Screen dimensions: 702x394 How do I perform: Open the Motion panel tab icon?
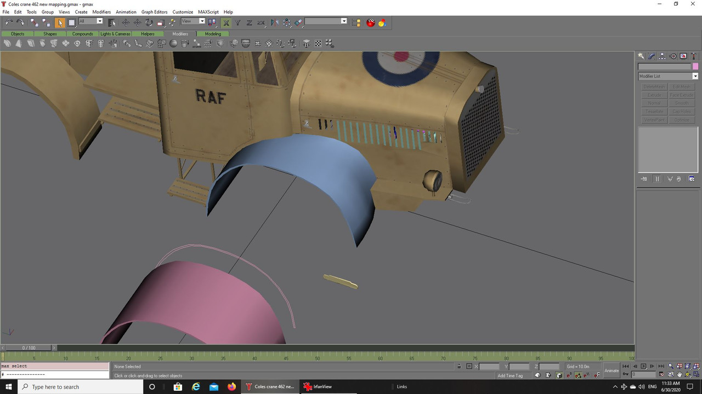pyautogui.click(x=673, y=56)
